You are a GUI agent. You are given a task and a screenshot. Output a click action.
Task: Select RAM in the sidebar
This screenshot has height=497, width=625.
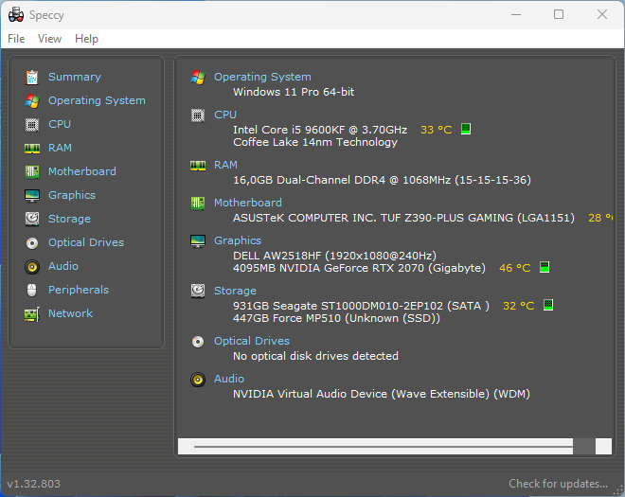[x=60, y=148]
